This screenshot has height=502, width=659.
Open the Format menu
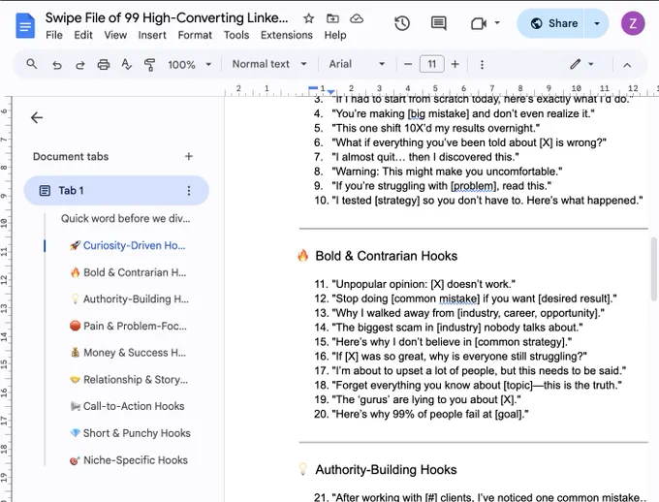(195, 35)
